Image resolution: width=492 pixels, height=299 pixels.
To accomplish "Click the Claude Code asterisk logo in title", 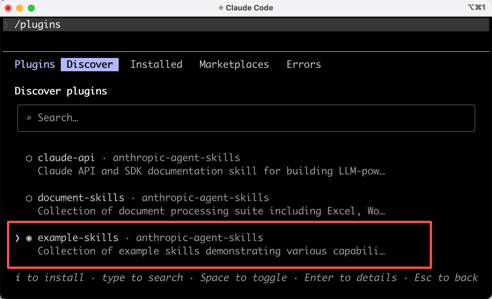I will (x=221, y=8).
